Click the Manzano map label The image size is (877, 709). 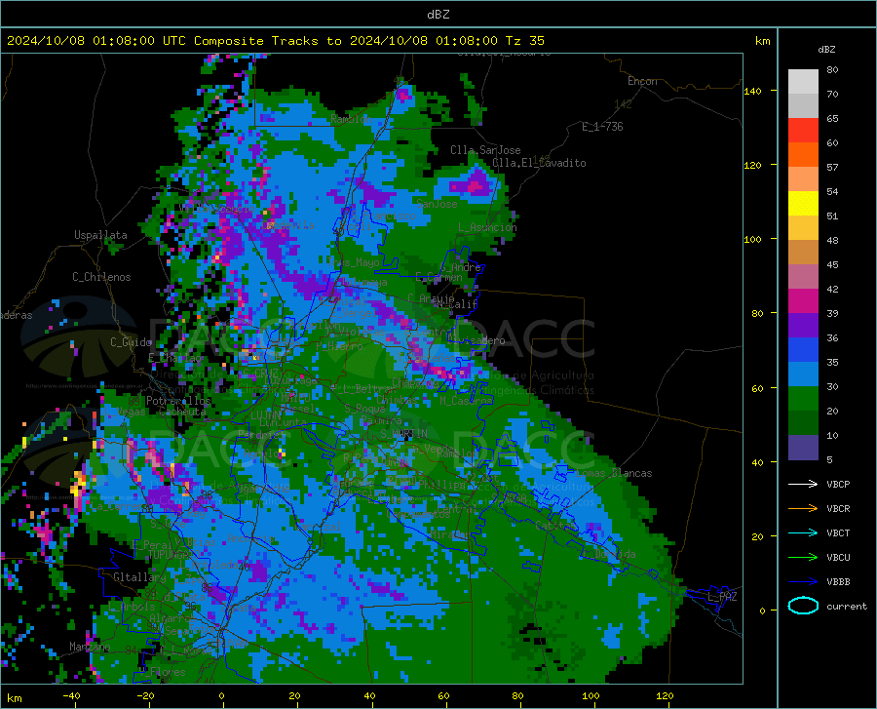[90, 647]
